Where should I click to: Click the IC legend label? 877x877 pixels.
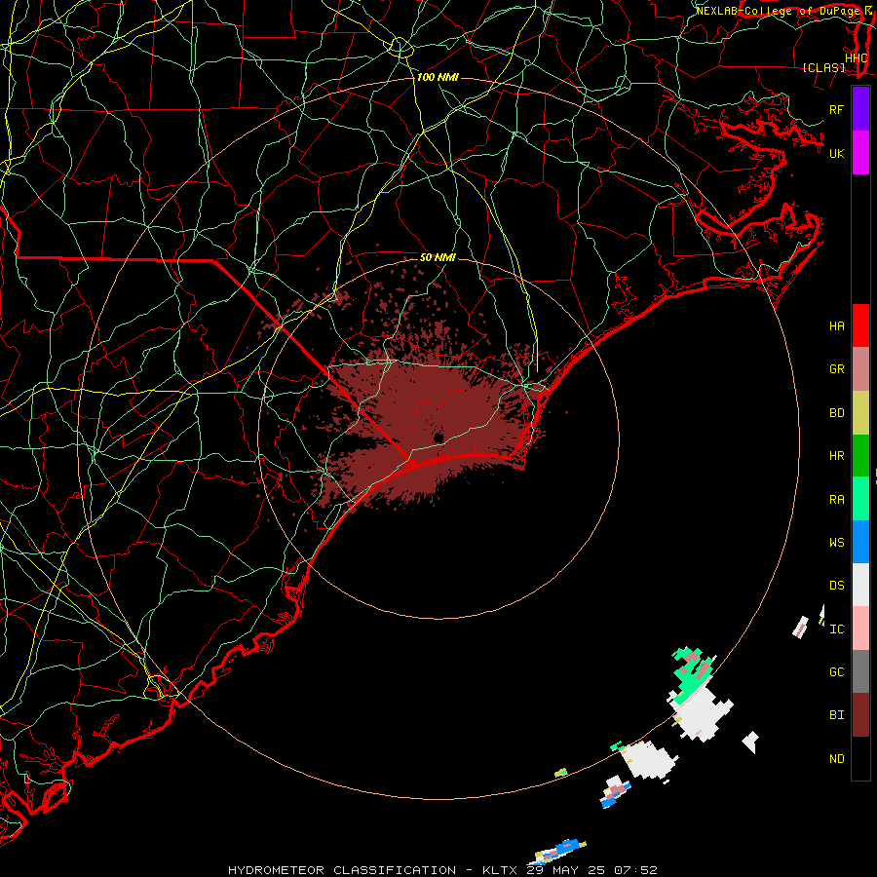click(836, 629)
